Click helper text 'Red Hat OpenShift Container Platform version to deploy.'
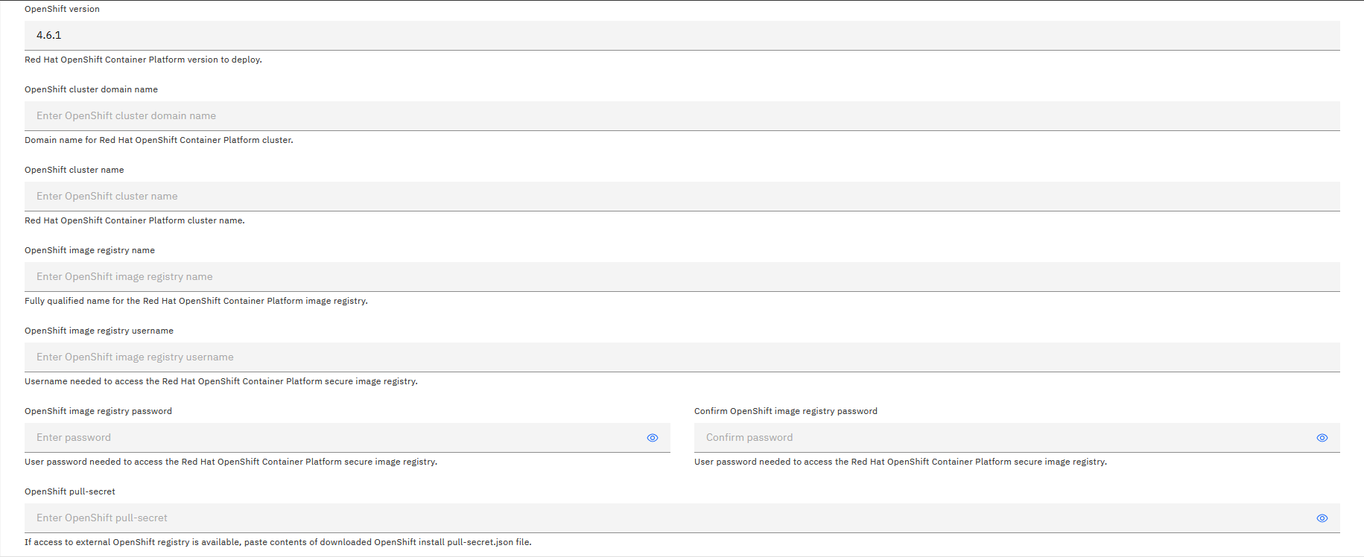Viewport: 1364px width, 557px height. click(x=143, y=60)
